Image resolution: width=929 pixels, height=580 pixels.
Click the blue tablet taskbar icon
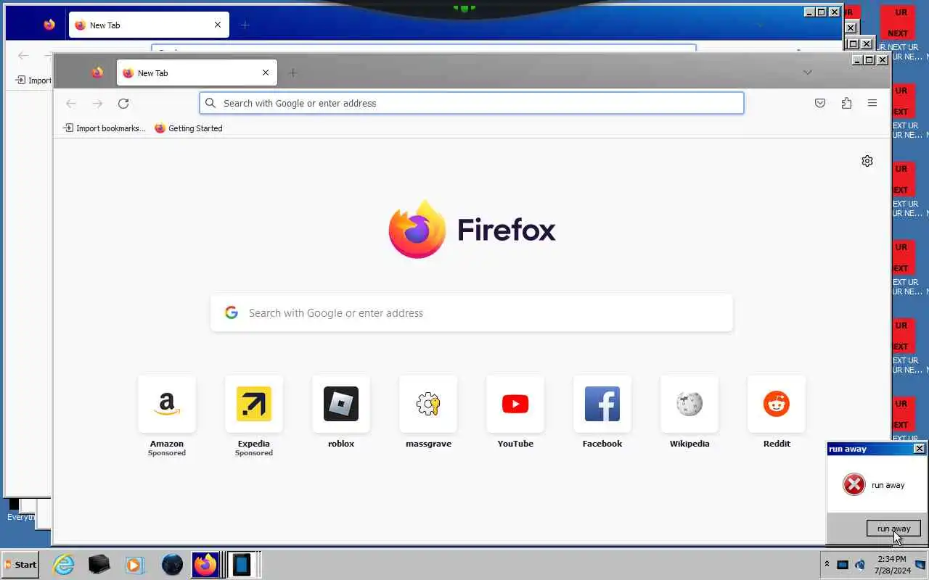pos(242,564)
